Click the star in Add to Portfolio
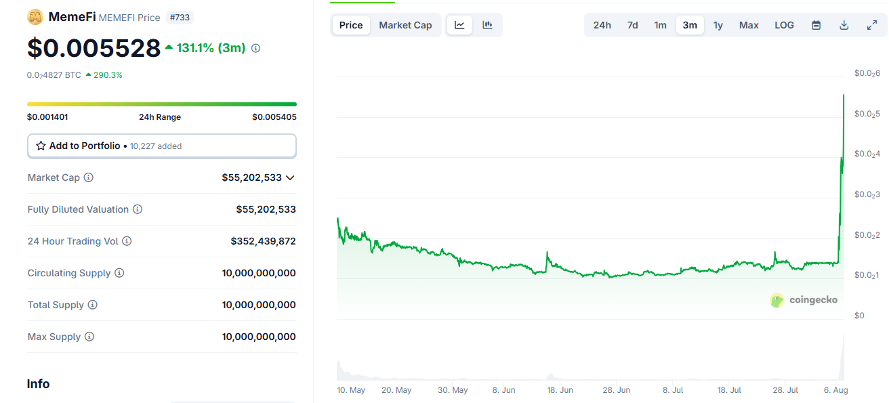889x403 pixels. coord(41,146)
